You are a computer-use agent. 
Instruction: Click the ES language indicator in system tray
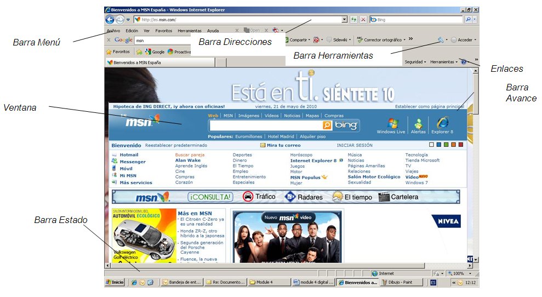pyautogui.click(x=433, y=282)
